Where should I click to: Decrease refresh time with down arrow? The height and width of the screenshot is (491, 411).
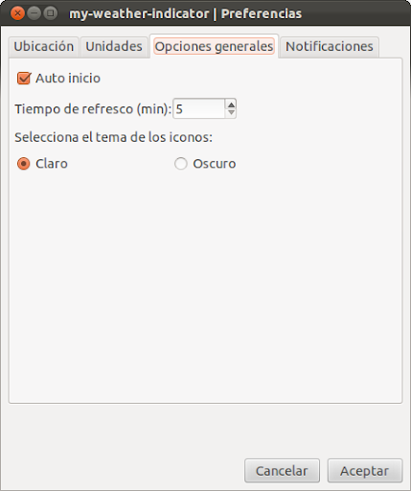coord(231,113)
